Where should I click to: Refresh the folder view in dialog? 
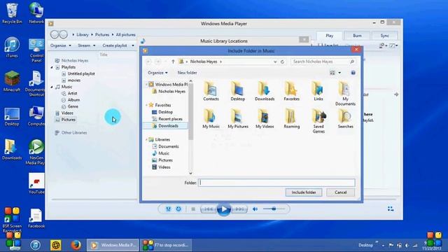coord(282,62)
